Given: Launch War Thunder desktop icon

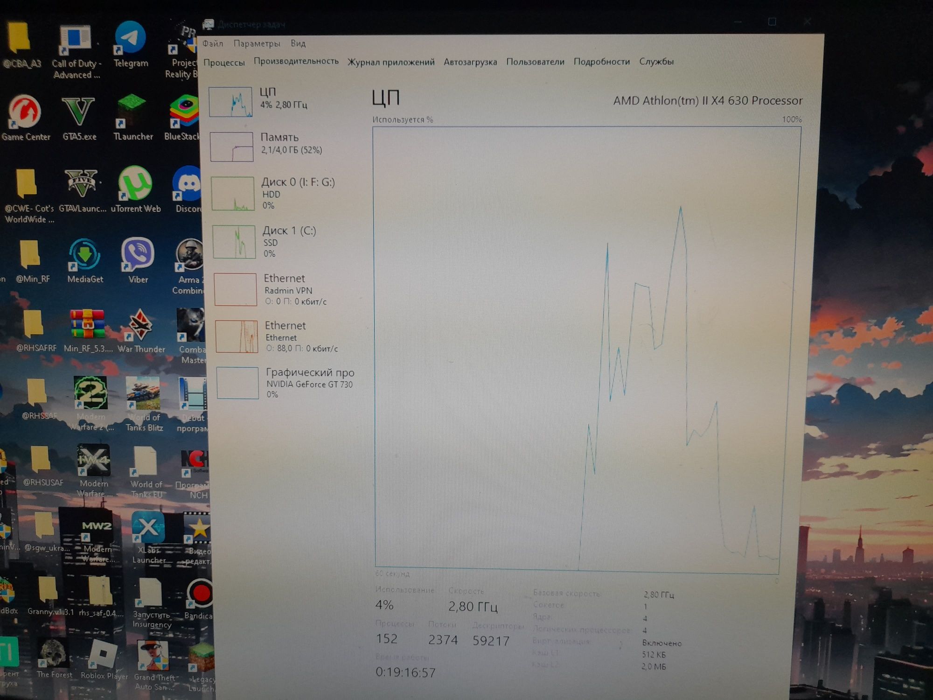Looking at the screenshot, I should (141, 330).
